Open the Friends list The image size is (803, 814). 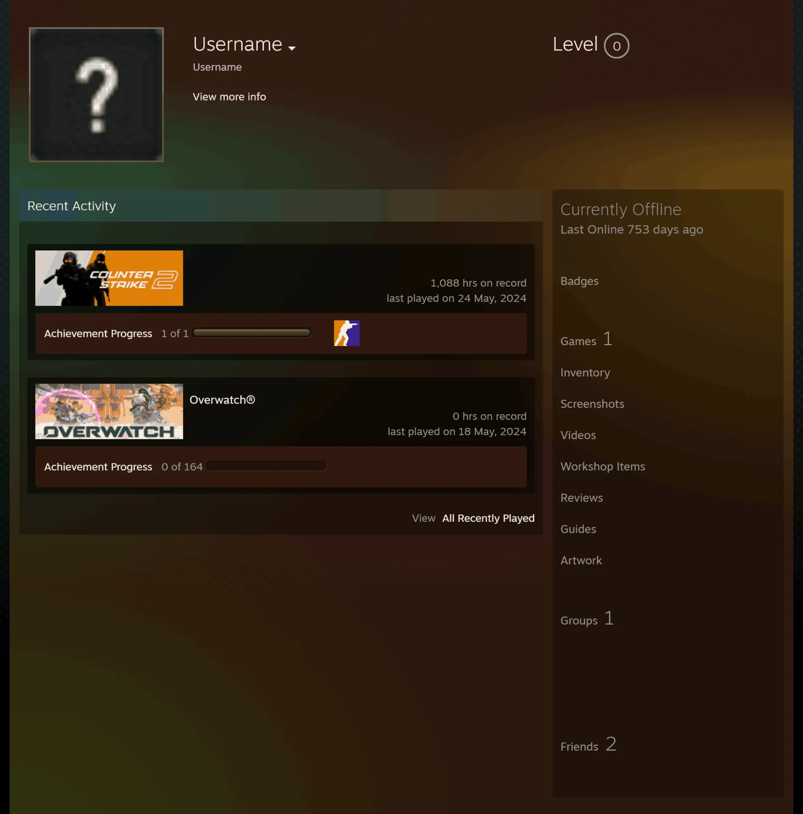click(x=588, y=745)
